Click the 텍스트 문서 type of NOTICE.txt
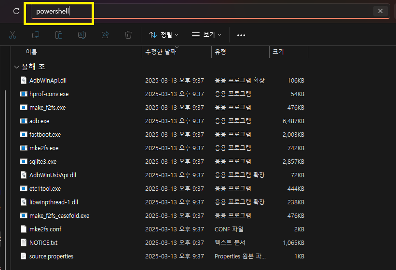 [230, 242]
